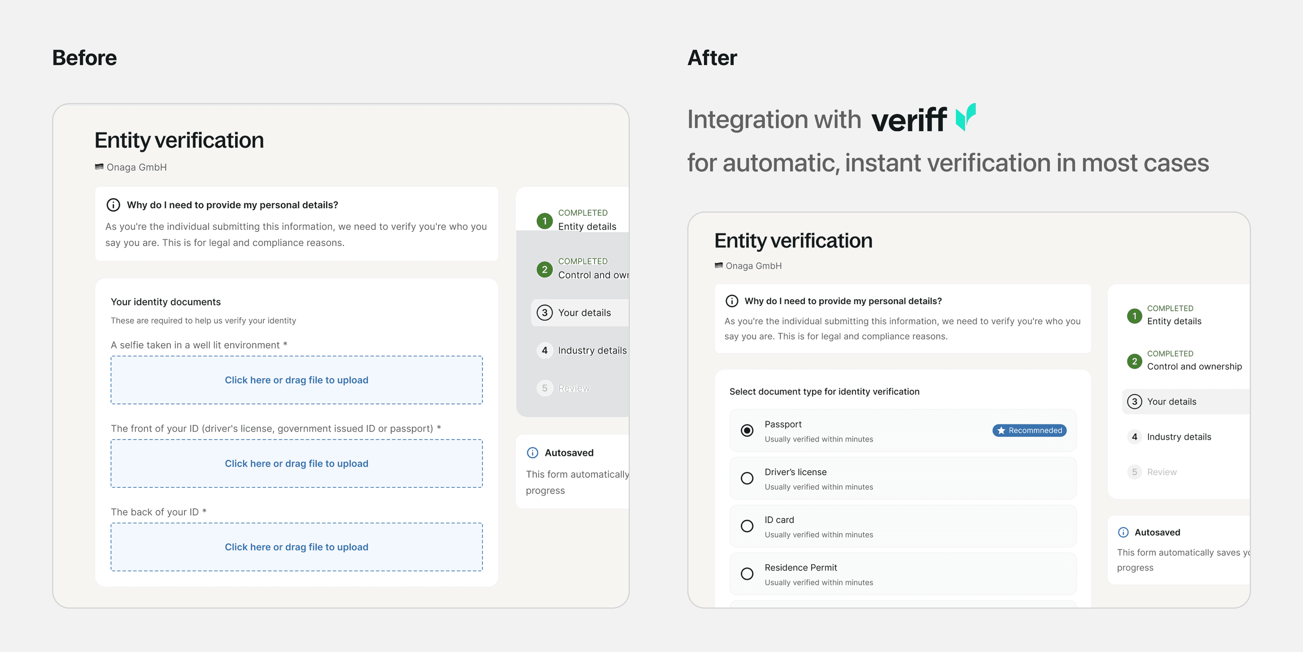The height and width of the screenshot is (652, 1303).
Task: Click the green Veriff leaf logo icon
Action: [x=965, y=117]
